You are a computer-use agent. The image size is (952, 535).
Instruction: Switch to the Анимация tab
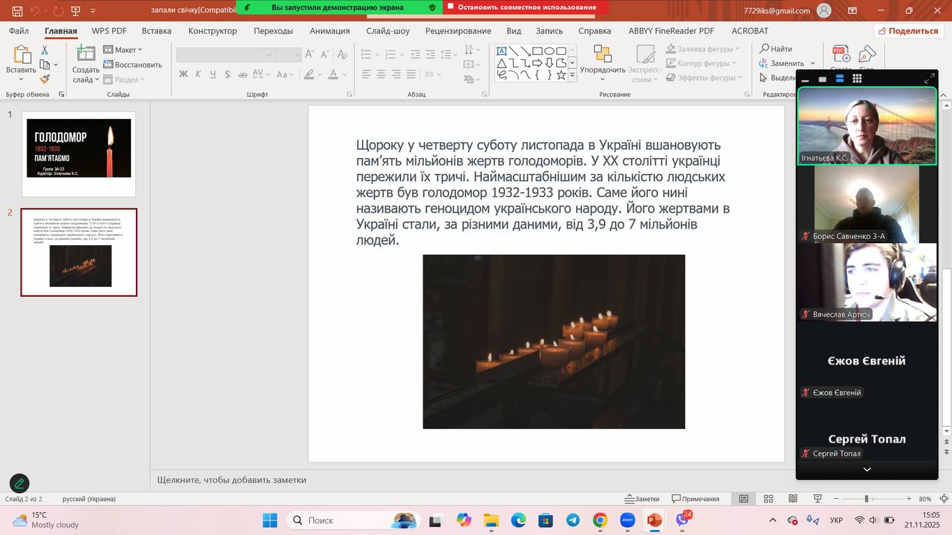(x=329, y=31)
